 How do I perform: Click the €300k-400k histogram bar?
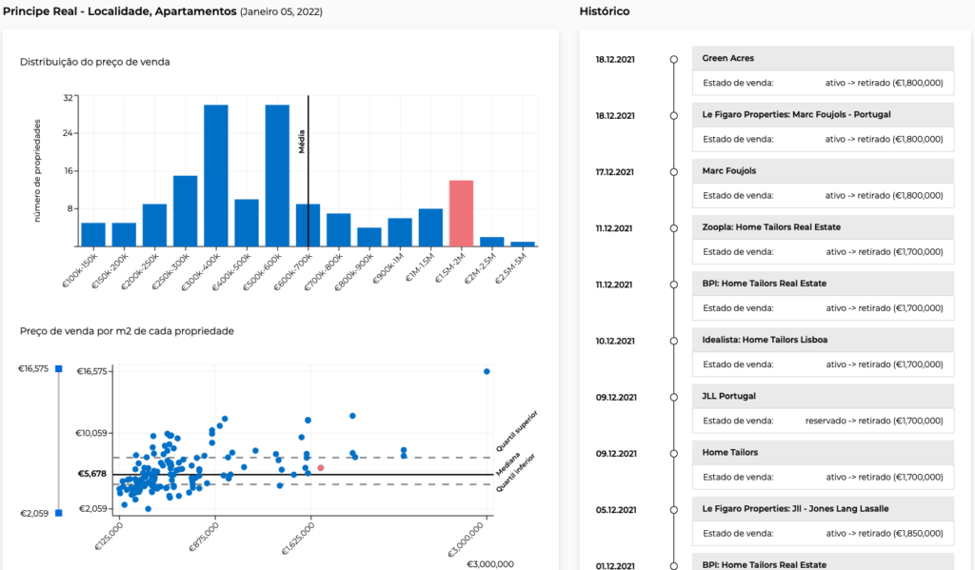click(216, 176)
